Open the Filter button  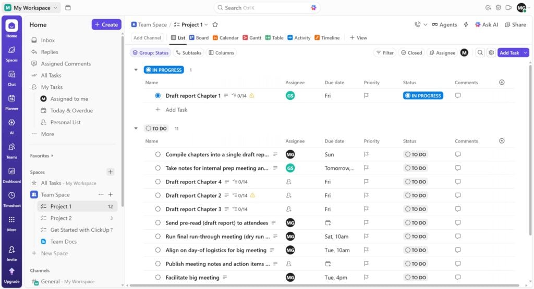click(x=385, y=52)
